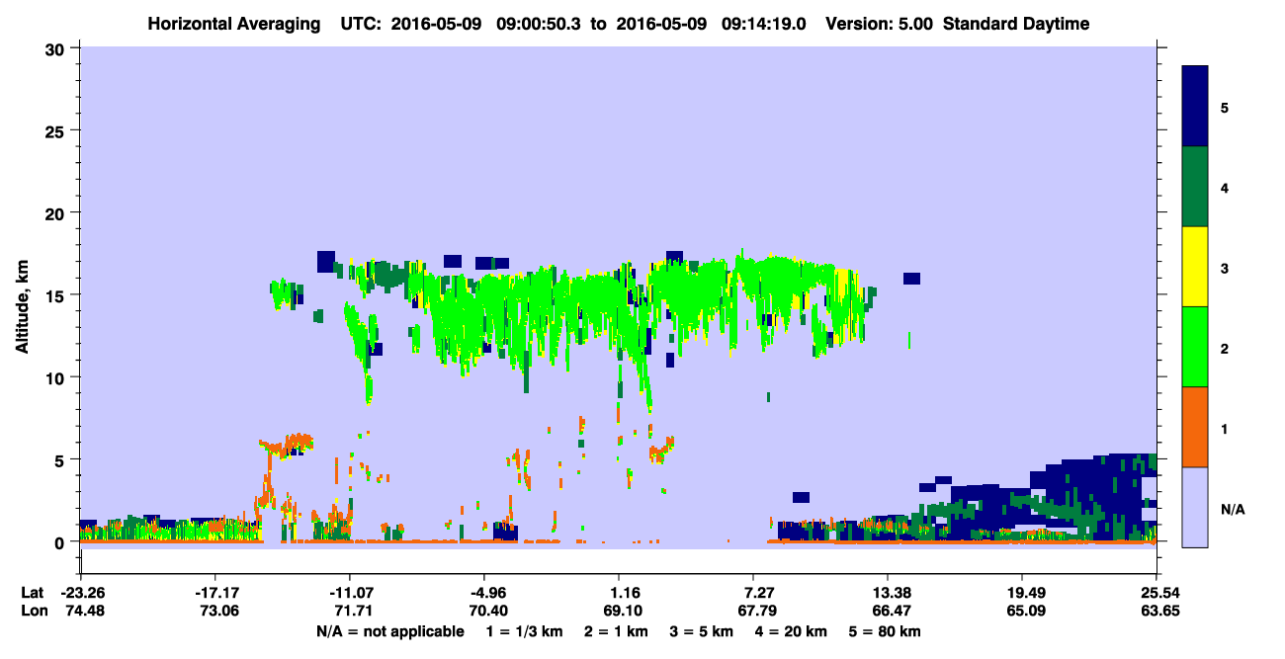The height and width of the screenshot is (659, 1285).
Task: Click legend text '5 = 80 km'
Action: tap(885, 631)
